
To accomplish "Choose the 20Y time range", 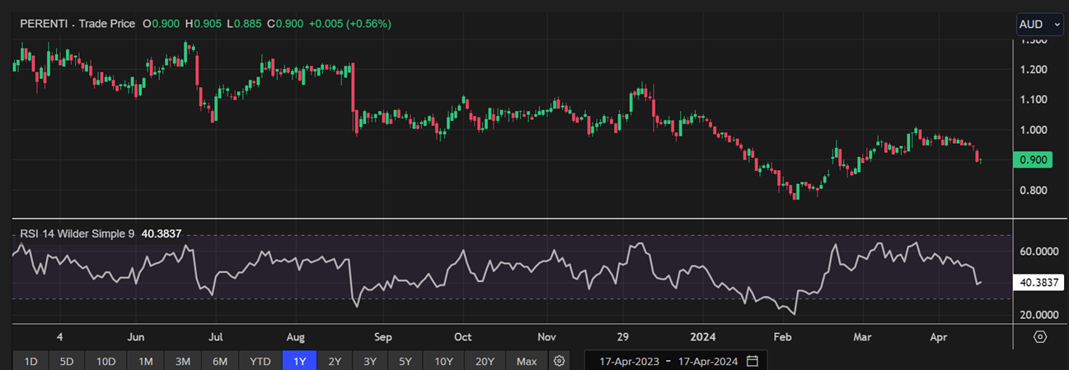I will [485, 361].
